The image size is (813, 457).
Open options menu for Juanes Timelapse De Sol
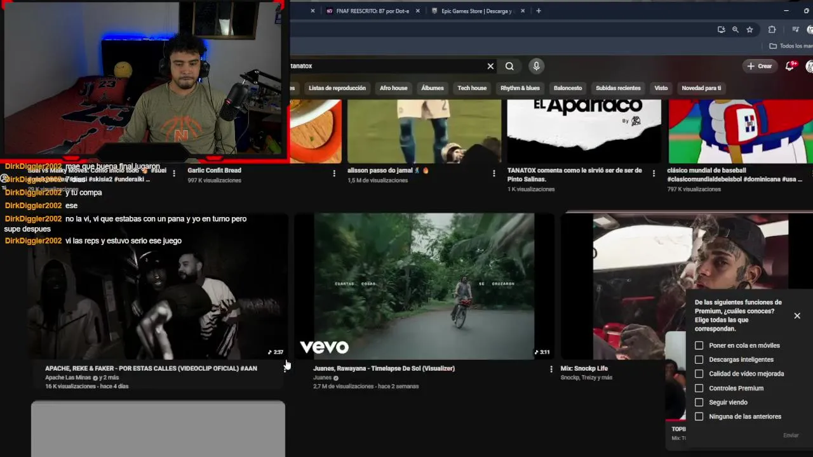551,369
